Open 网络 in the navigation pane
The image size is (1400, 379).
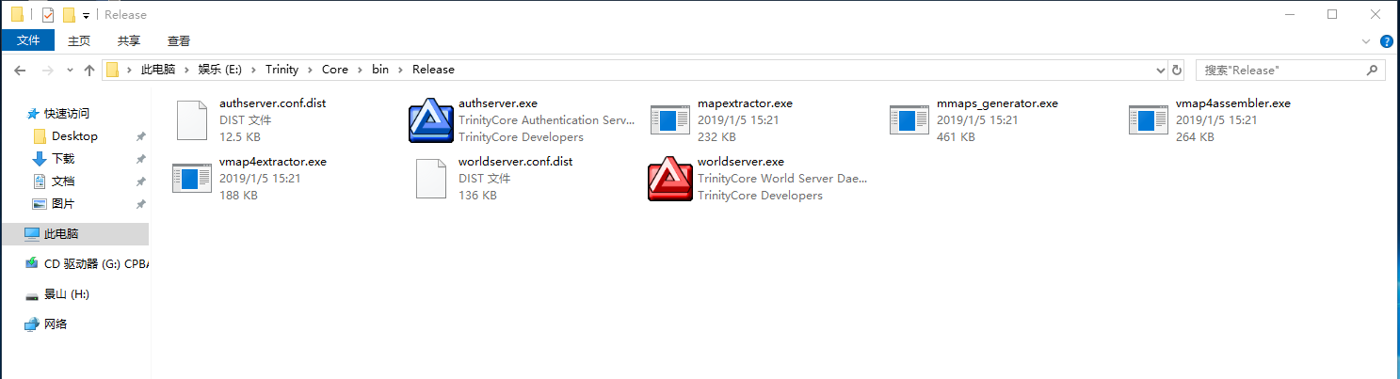[x=56, y=324]
